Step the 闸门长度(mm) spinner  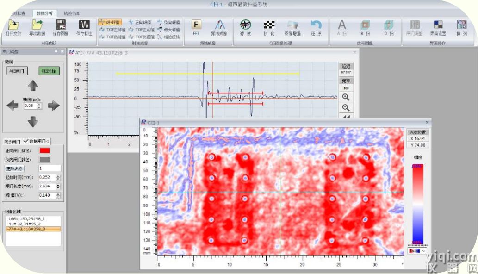point(58,186)
